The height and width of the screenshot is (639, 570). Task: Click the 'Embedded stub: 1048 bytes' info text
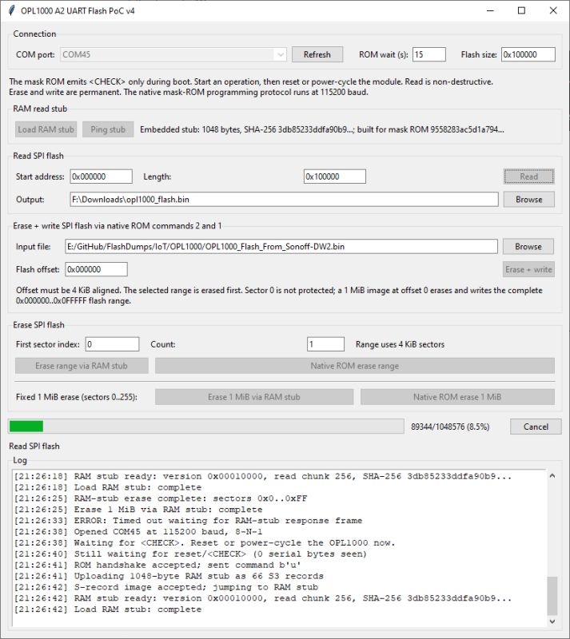pyautogui.click(x=322, y=129)
